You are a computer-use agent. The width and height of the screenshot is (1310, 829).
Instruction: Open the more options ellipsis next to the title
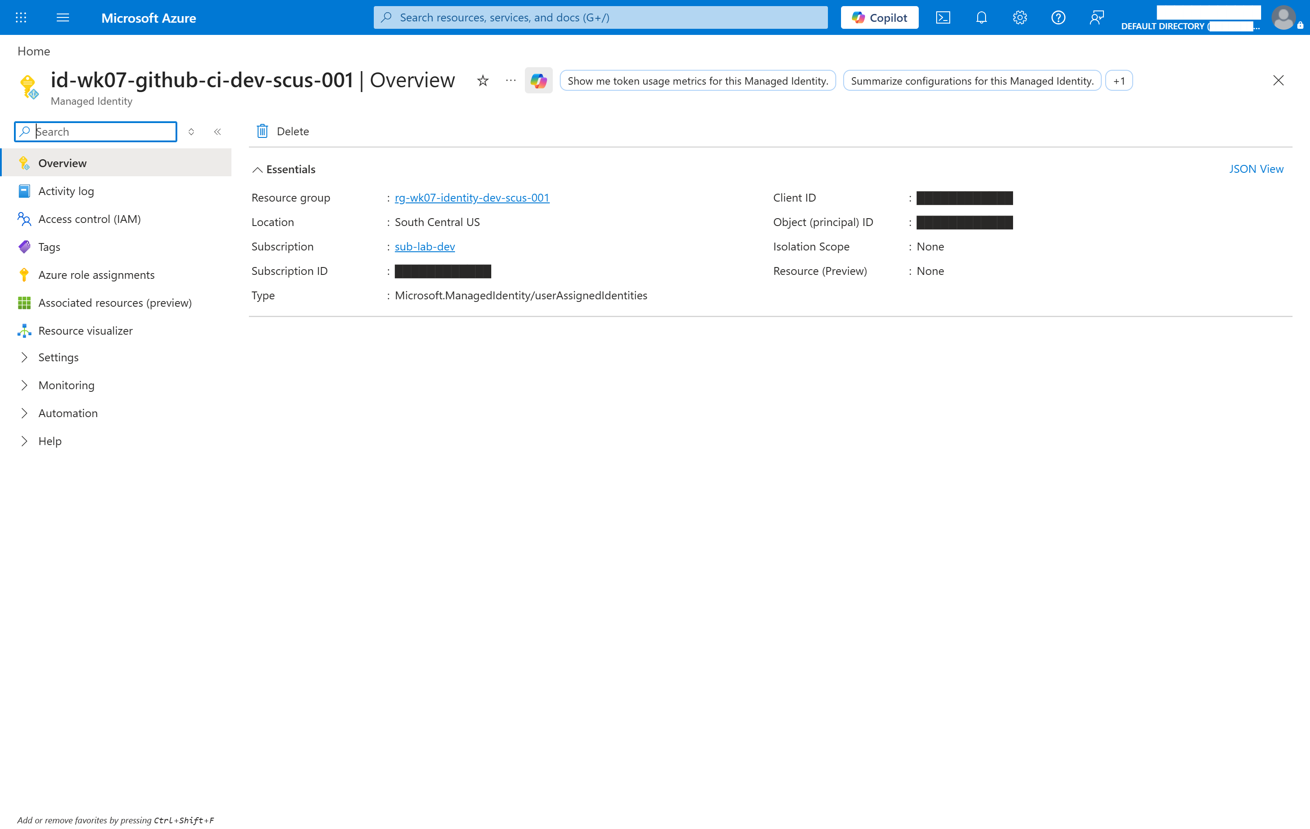pos(510,80)
